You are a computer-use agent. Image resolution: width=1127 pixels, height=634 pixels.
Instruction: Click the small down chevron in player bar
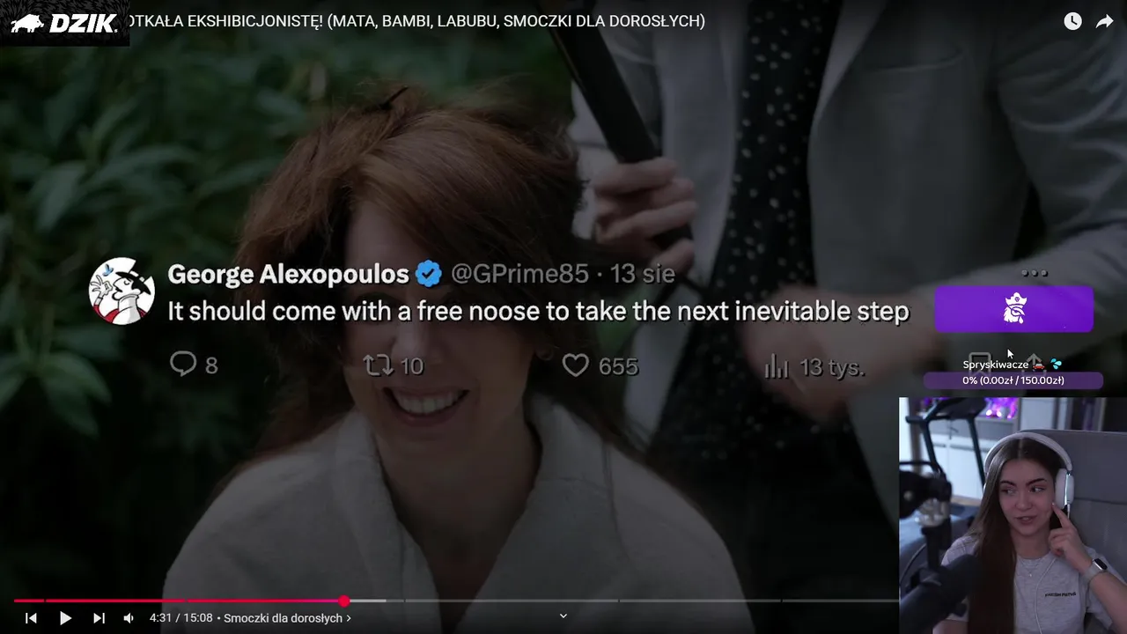tap(563, 616)
